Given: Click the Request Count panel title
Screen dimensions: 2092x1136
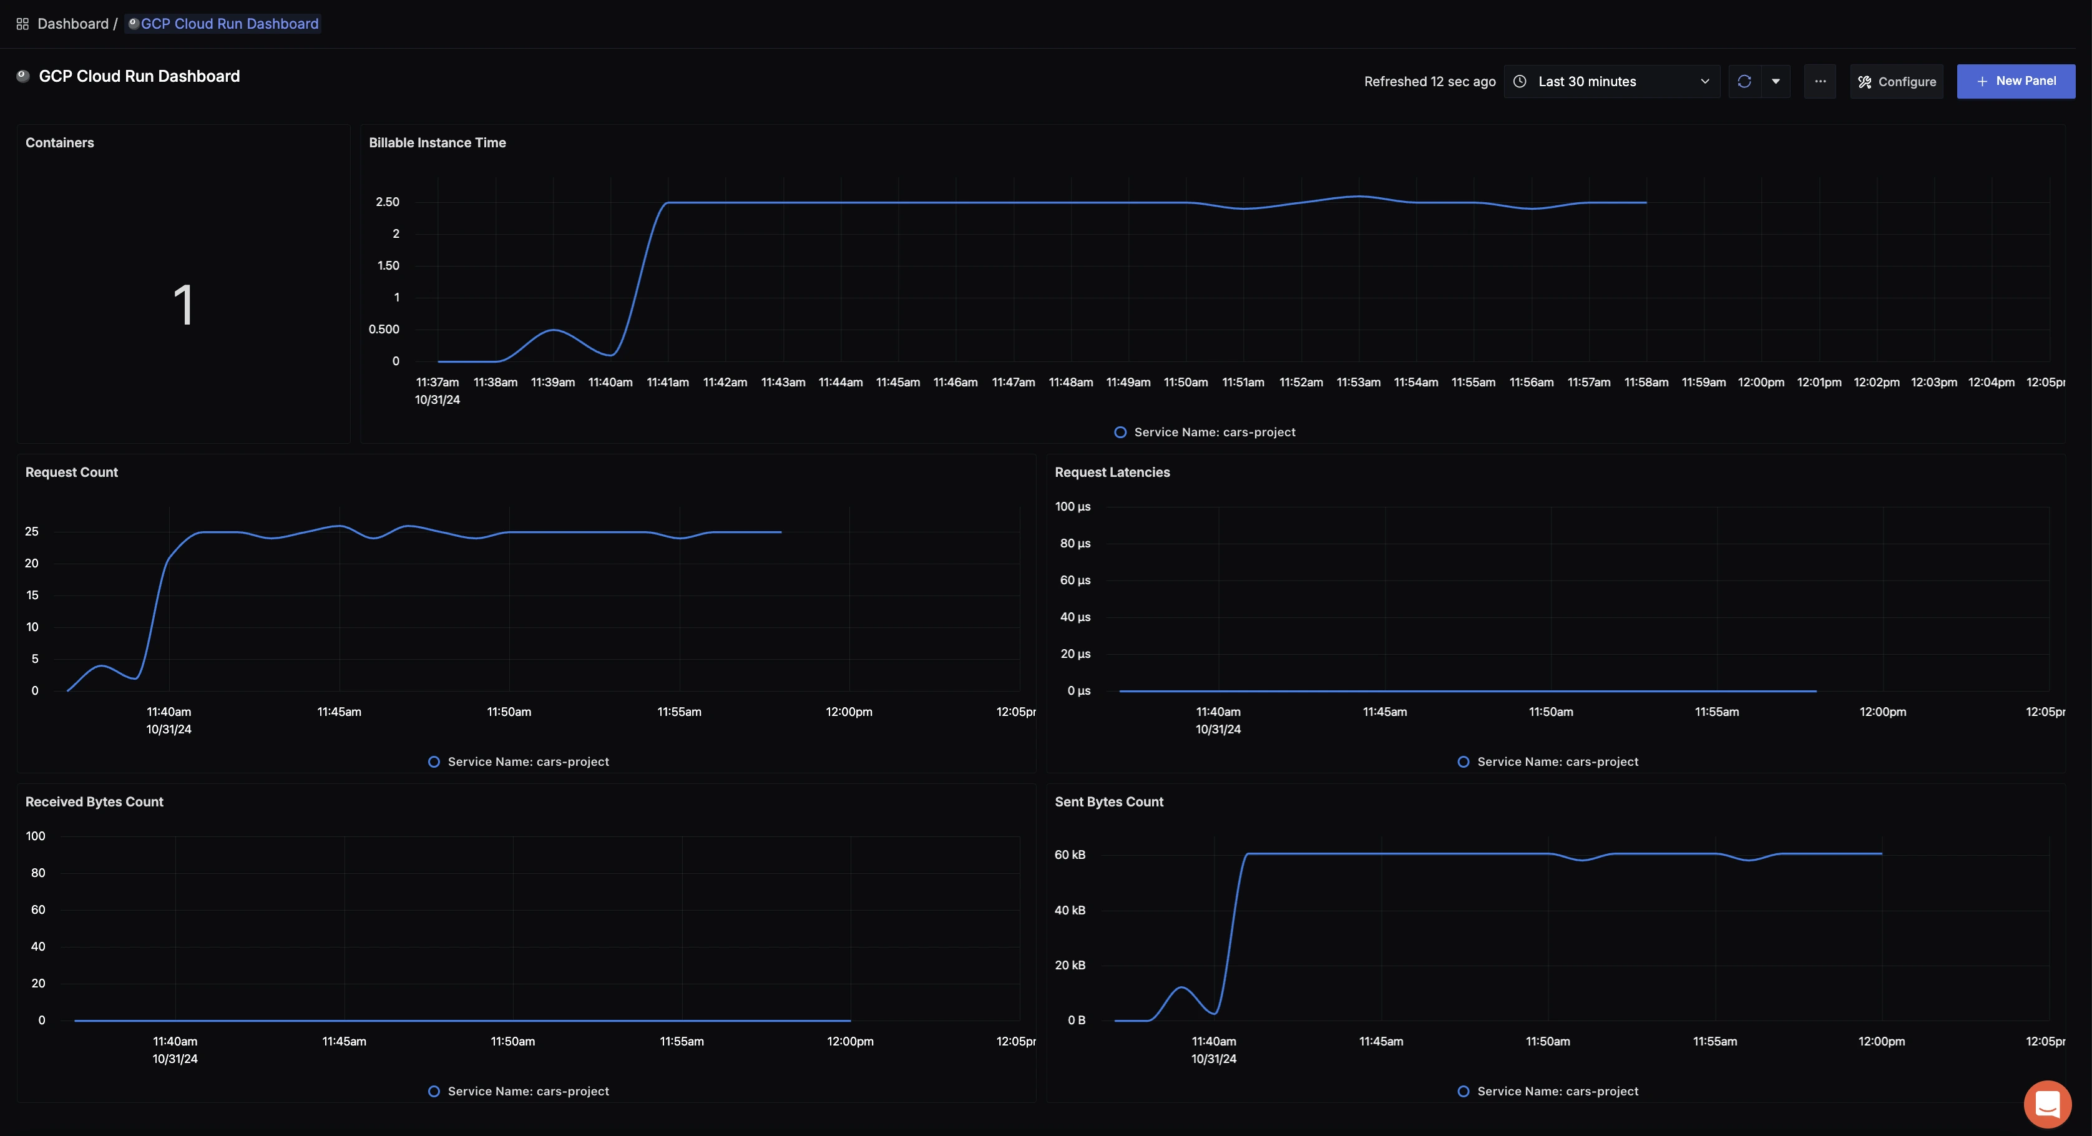Looking at the screenshot, I should pyautogui.click(x=72, y=473).
